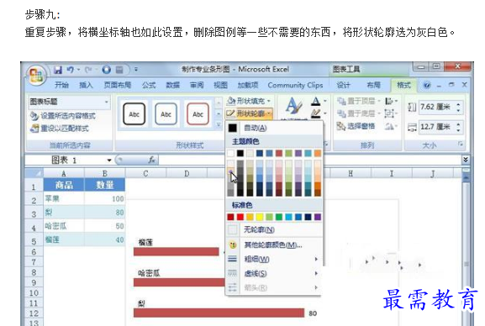
Task: Click the 7.62 厘米 shape height field
Action: [x=437, y=107]
